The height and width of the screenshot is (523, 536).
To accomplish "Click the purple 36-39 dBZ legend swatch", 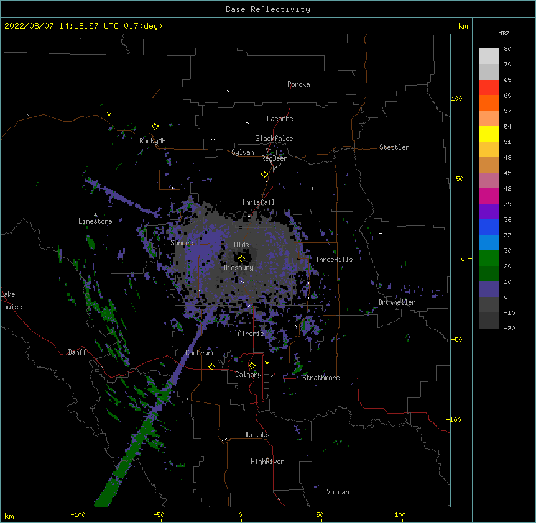I will (x=489, y=212).
